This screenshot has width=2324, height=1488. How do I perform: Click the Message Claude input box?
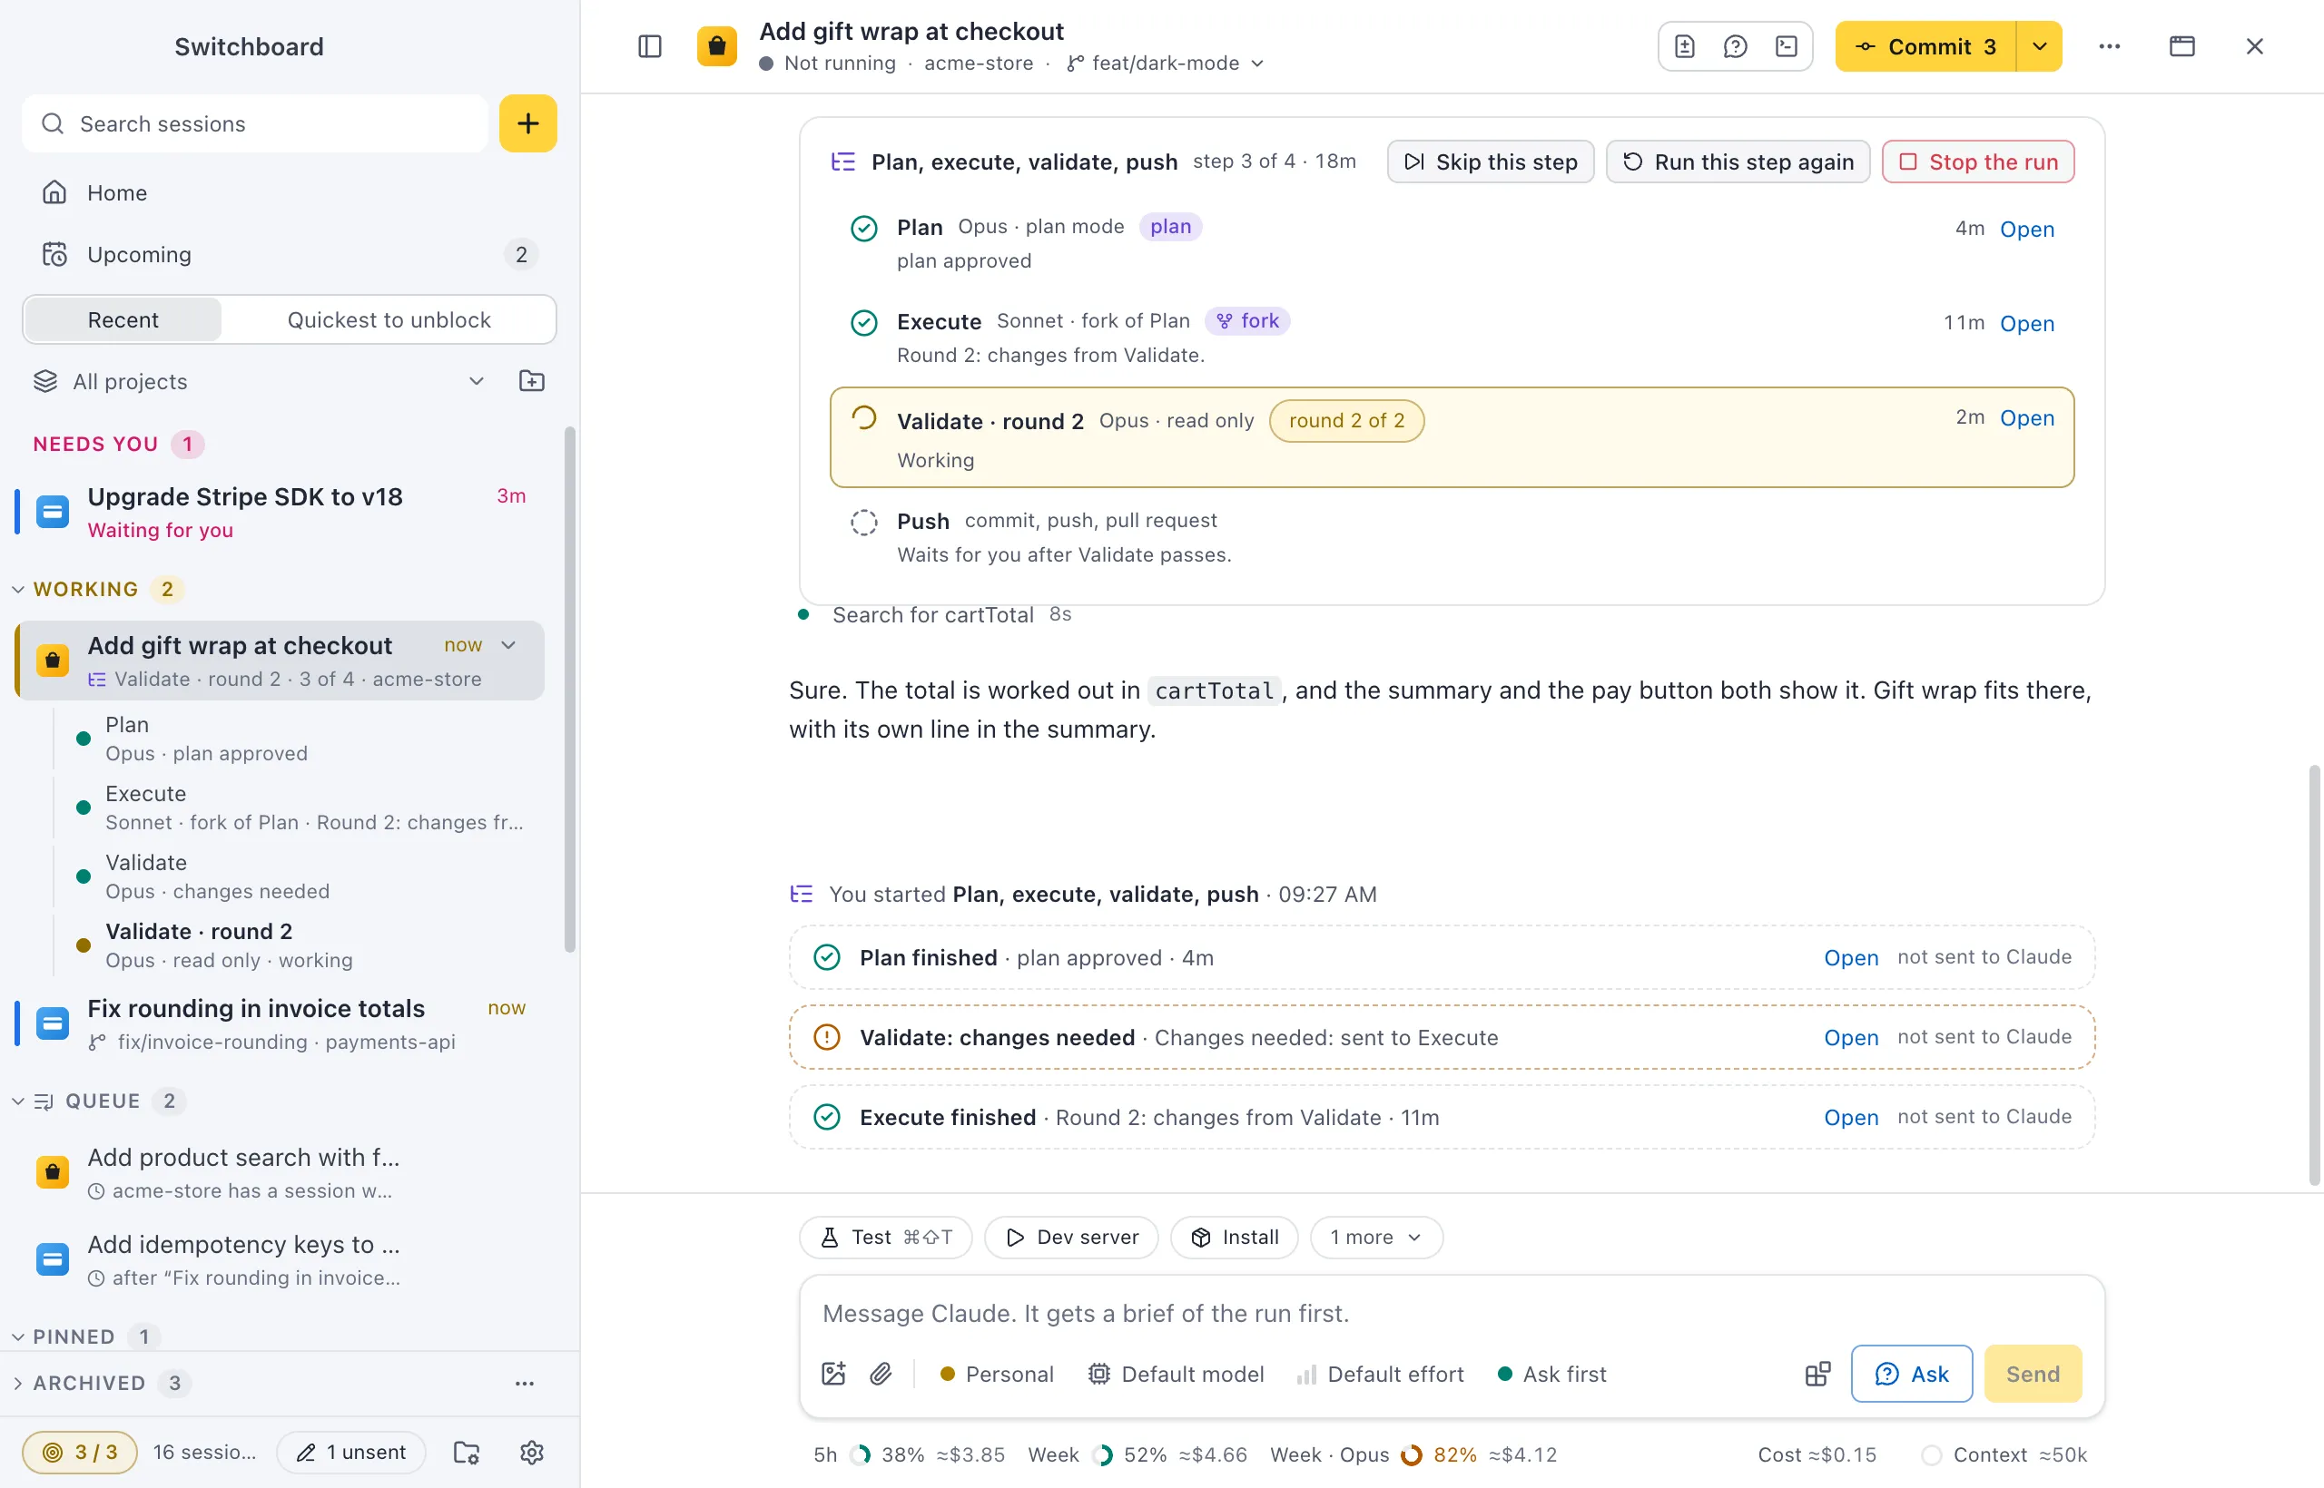point(1451,1312)
